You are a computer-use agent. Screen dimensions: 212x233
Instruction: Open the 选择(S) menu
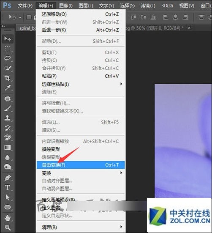click(127, 6)
